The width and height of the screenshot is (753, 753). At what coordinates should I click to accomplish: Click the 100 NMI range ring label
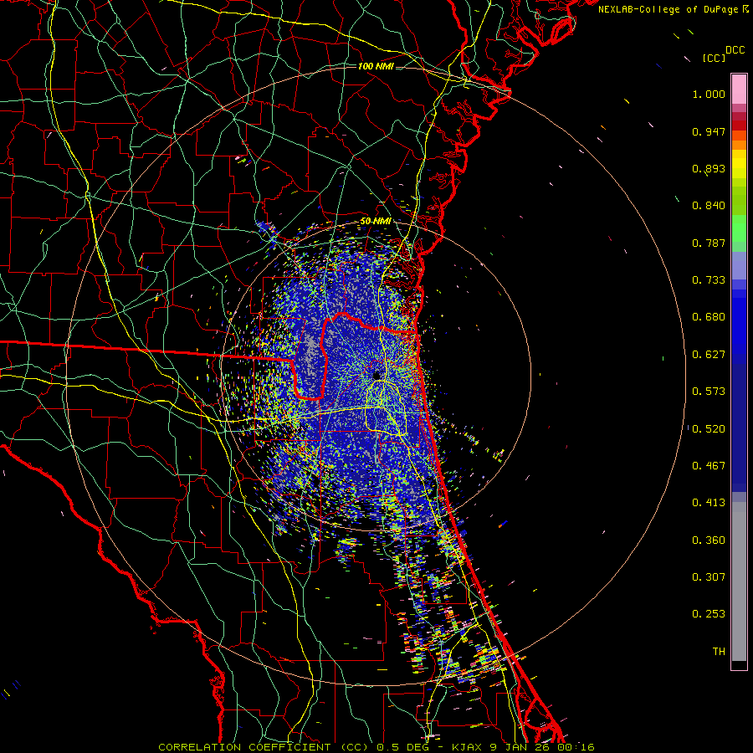376,66
